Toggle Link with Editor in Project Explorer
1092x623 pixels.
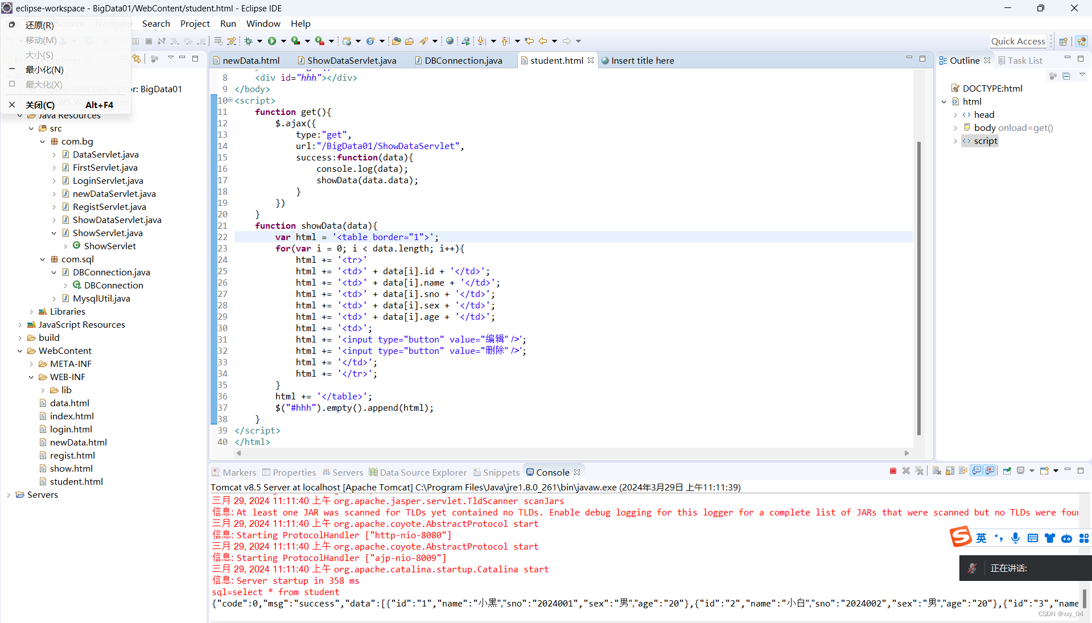coord(136,59)
